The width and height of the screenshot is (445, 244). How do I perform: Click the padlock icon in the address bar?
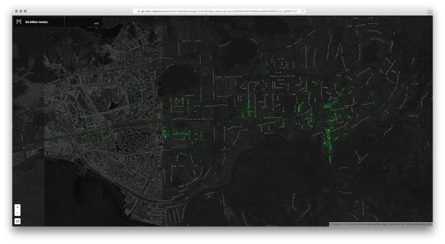139,11
